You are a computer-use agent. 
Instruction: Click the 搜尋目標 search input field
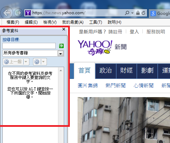tap(29, 46)
